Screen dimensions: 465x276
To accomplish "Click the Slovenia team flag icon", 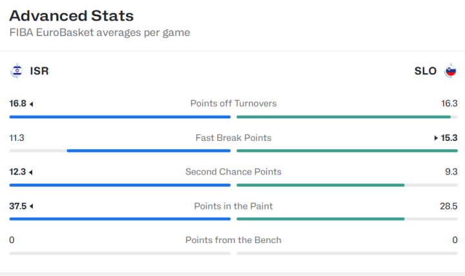I will [450, 70].
